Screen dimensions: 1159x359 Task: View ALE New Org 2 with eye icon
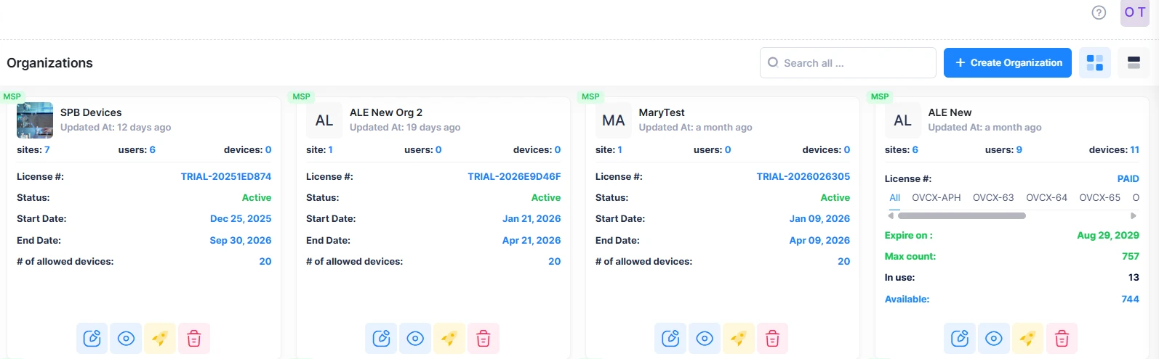pos(415,339)
